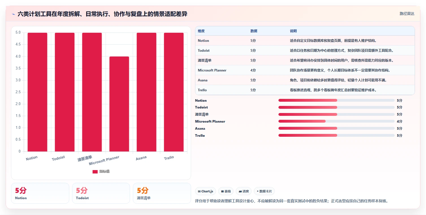426x215 pixels.
Task: Click the Asana bar in chart
Action: (146, 92)
